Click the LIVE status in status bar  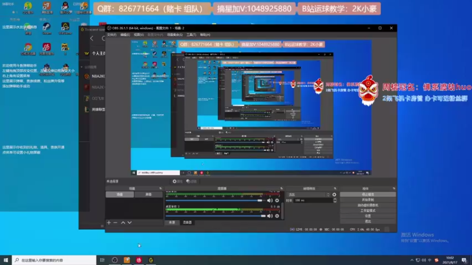click(x=303, y=230)
